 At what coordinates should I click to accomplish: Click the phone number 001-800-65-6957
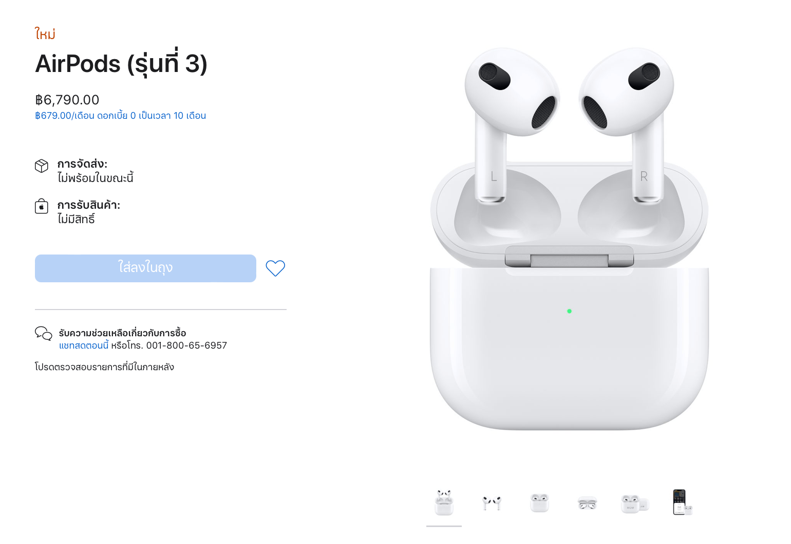186,346
